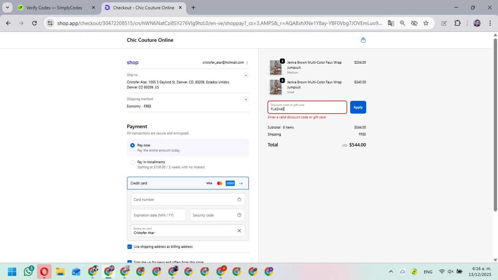Open the Chic Couture Online store link

click(x=150, y=40)
